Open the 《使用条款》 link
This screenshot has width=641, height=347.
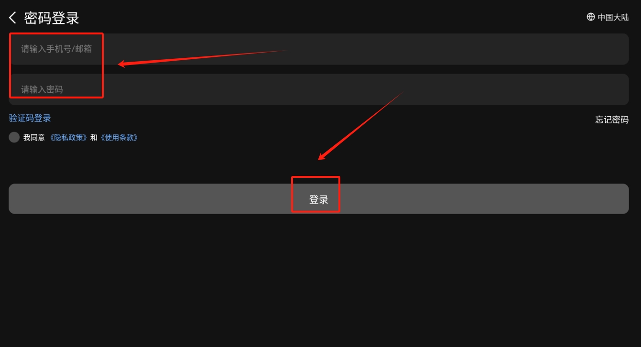[x=119, y=138]
